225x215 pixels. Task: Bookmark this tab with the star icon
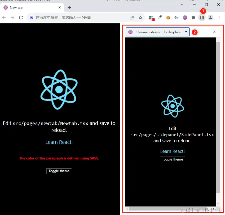click(140, 18)
